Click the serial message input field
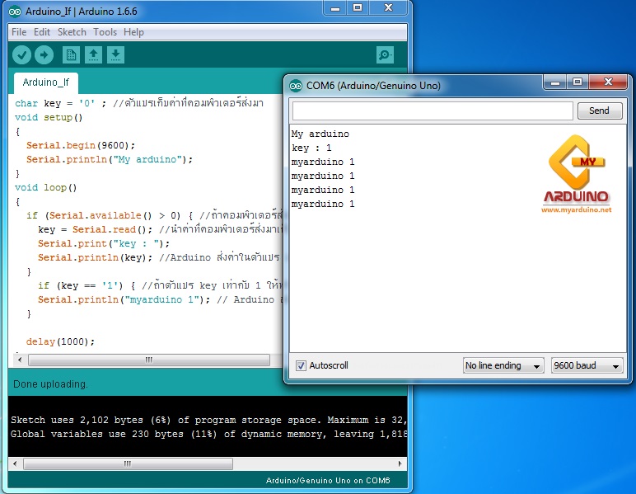This screenshot has height=494, width=636. coord(432,111)
